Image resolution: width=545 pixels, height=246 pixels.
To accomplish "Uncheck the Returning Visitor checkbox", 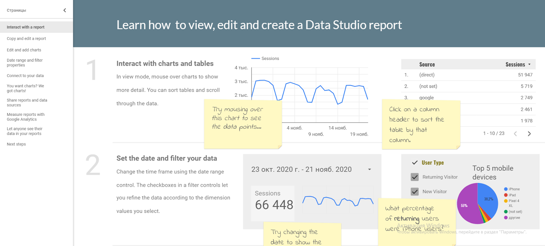I will [415, 177].
